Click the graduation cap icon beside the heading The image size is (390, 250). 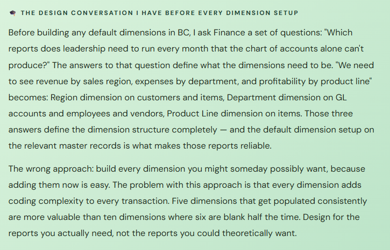pos(12,12)
